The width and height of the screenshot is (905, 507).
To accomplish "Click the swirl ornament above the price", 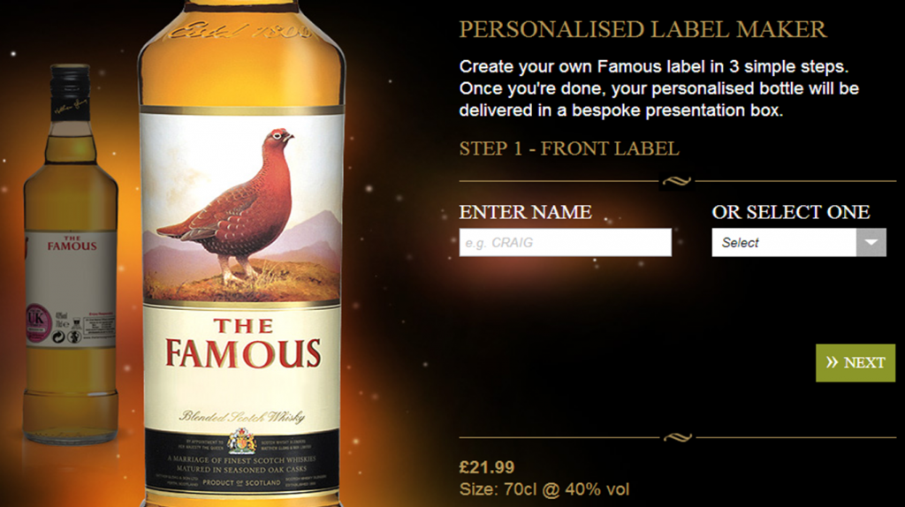I will pyautogui.click(x=678, y=437).
